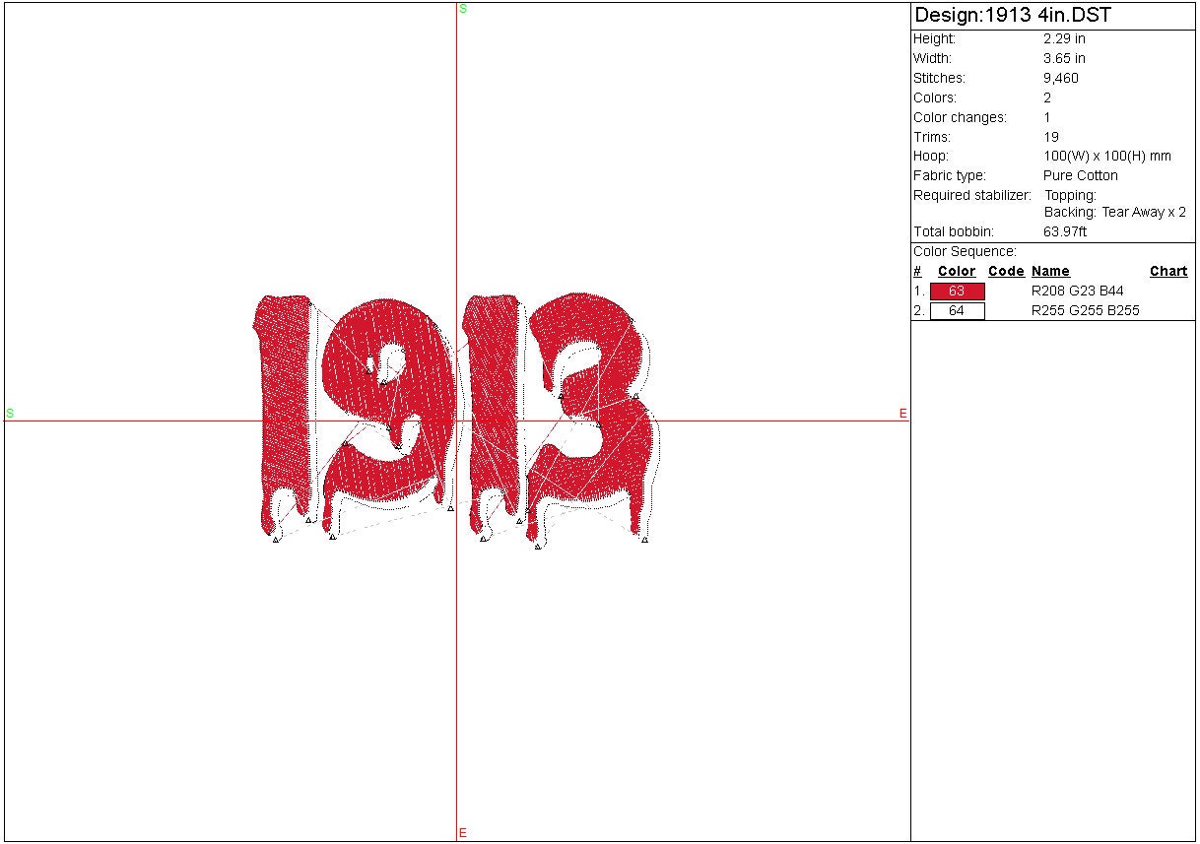The height and width of the screenshot is (844, 1200).
Task: Click the Code column header
Action: click(x=1006, y=272)
